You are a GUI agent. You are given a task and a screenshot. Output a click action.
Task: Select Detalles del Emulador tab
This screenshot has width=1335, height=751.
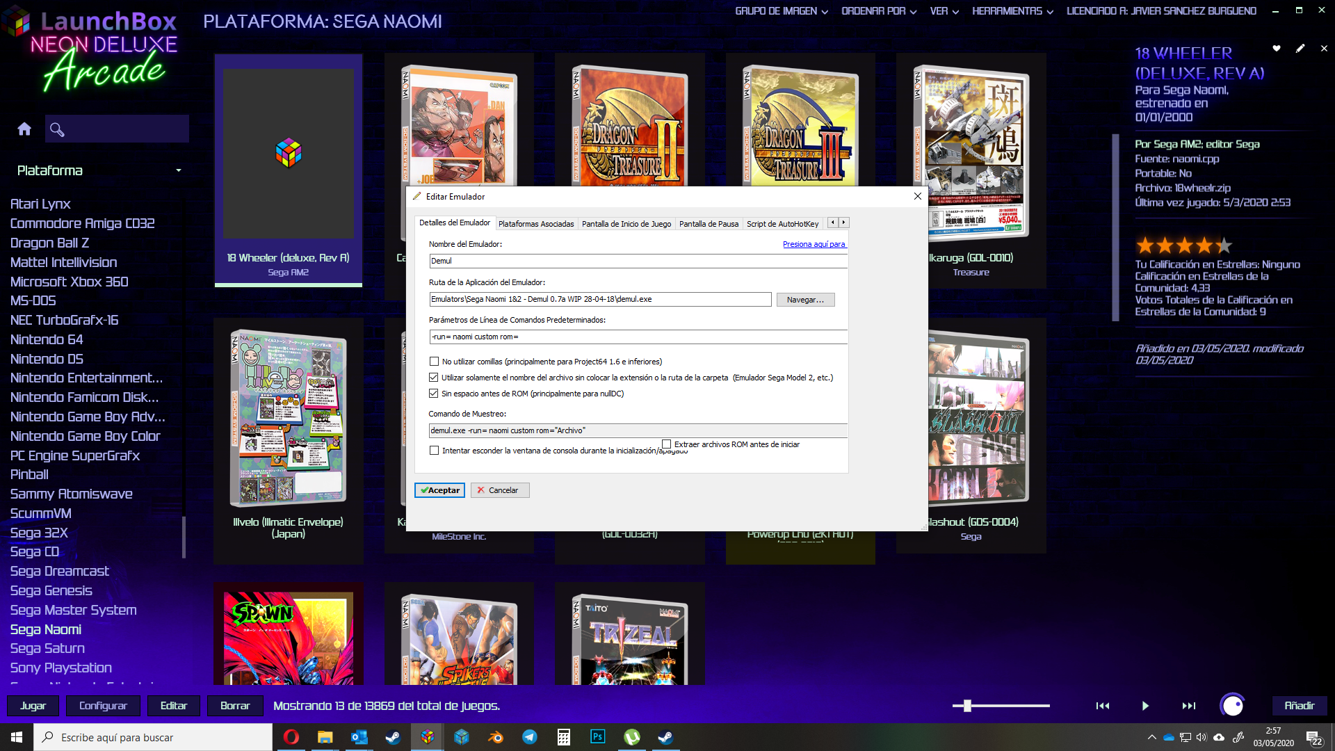coord(455,223)
